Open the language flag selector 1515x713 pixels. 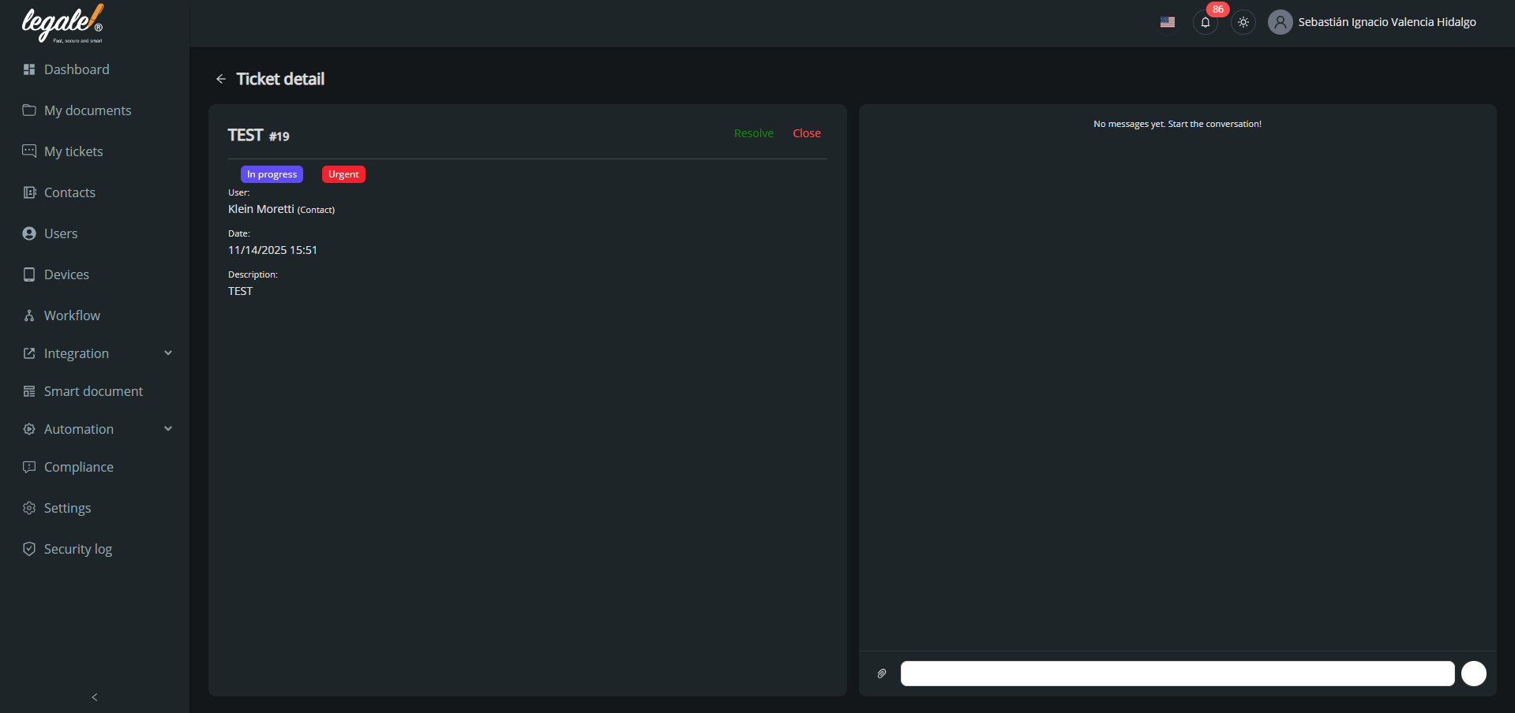1167,22
